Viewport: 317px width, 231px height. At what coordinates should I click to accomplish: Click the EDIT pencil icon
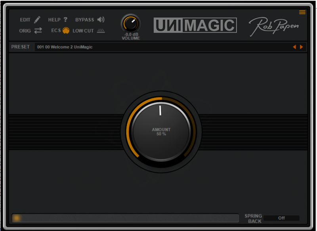pyautogui.click(x=37, y=19)
